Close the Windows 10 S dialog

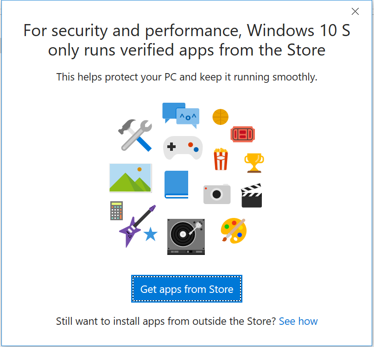tap(355, 11)
